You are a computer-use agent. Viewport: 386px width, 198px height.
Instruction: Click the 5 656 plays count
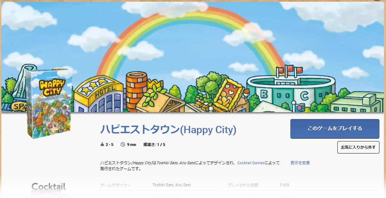[x=284, y=185]
